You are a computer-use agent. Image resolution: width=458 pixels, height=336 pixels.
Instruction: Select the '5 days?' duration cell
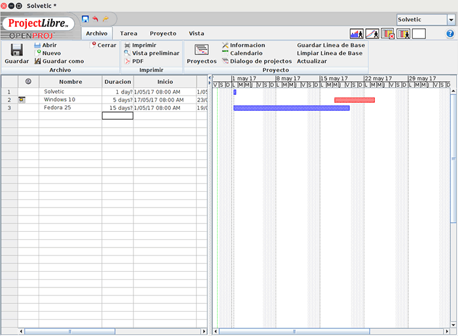(118, 100)
